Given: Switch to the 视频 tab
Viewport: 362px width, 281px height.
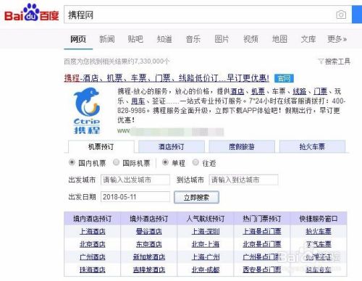Looking at the screenshot, I should [251, 39].
